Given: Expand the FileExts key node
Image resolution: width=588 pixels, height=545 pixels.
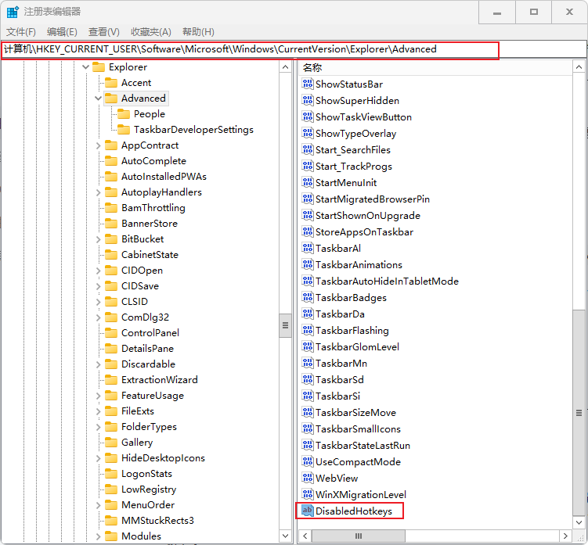Looking at the screenshot, I should pyautogui.click(x=98, y=411).
